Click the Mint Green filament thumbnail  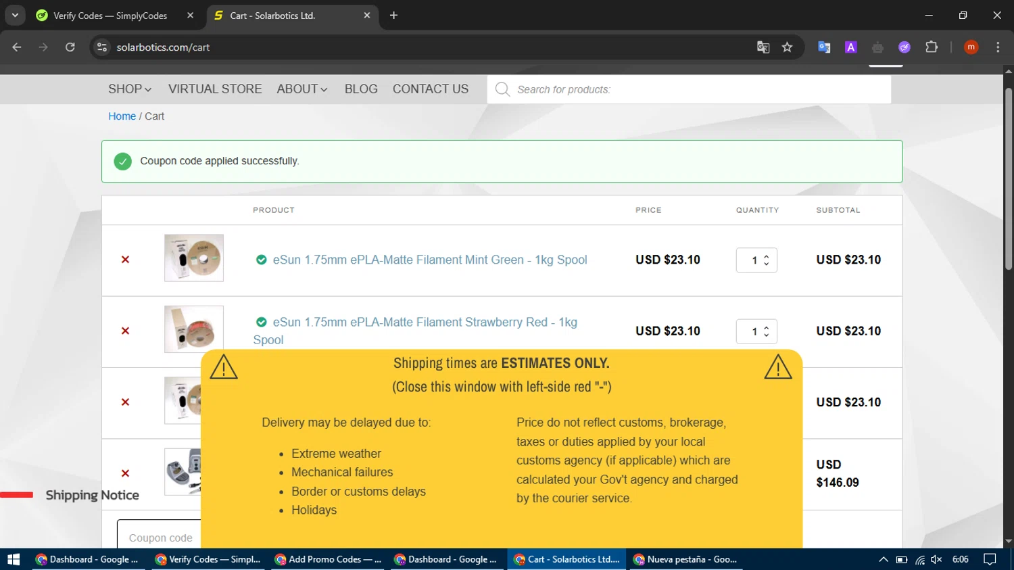click(x=194, y=258)
